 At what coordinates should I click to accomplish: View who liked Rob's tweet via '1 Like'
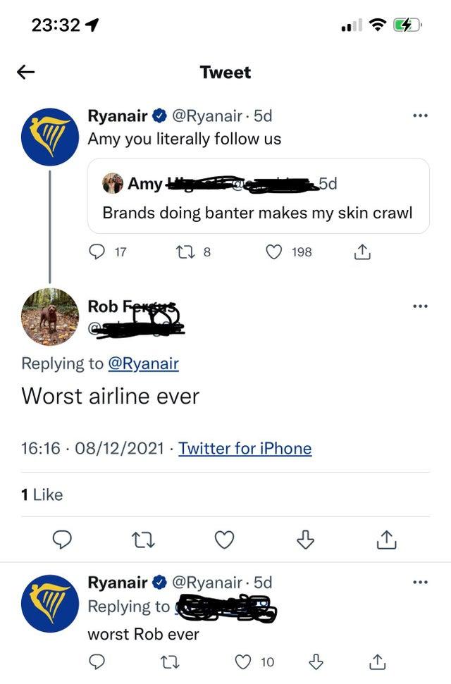click(42, 495)
